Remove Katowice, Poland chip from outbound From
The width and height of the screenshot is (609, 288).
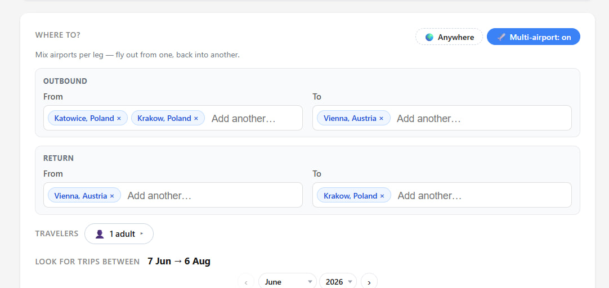point(119,118)
